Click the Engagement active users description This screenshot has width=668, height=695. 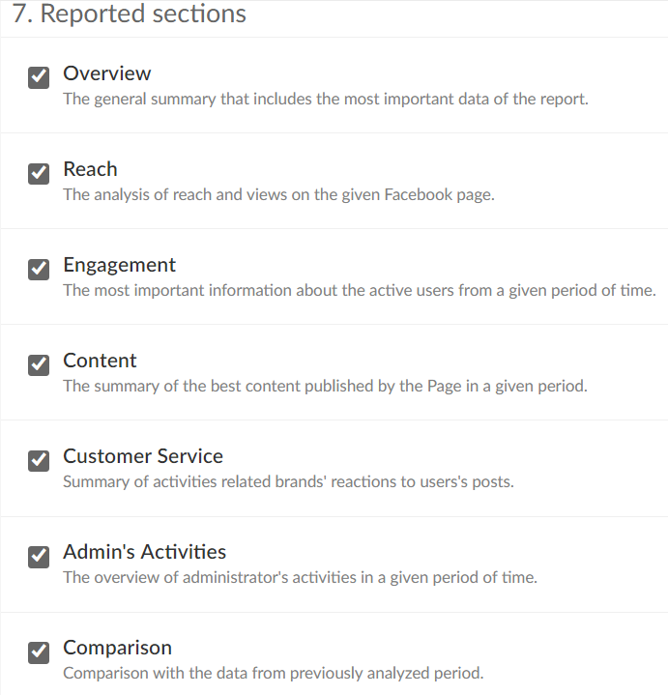[360, 290]
